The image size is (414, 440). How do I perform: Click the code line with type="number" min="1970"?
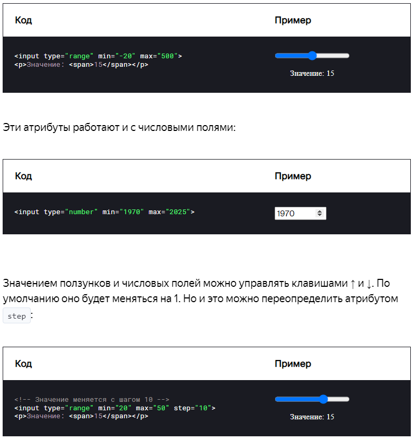coord(104,212)
